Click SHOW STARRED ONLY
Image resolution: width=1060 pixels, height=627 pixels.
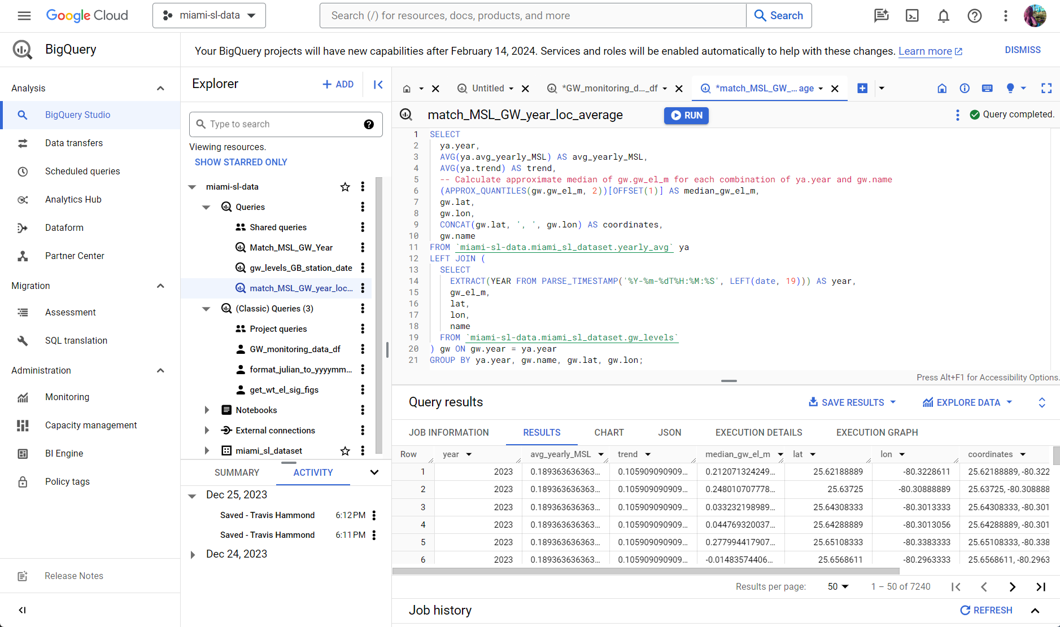coord(241,162)
